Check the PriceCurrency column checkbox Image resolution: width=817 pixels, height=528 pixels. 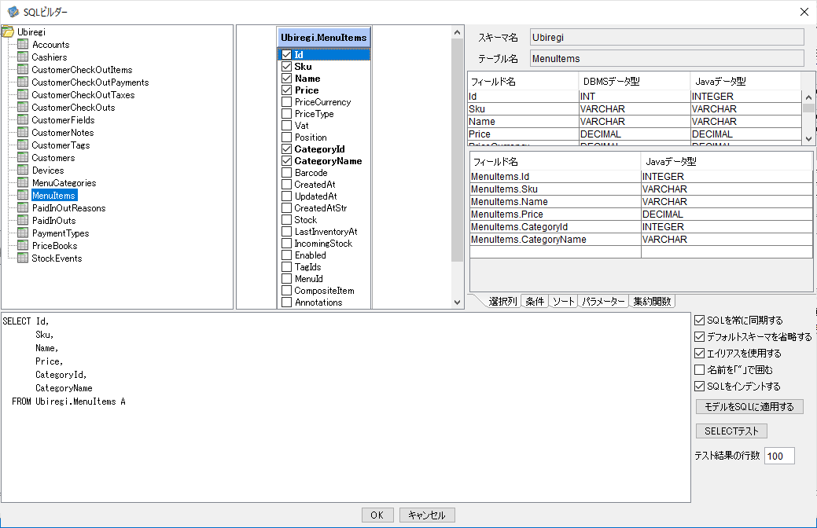coord(286,102)
